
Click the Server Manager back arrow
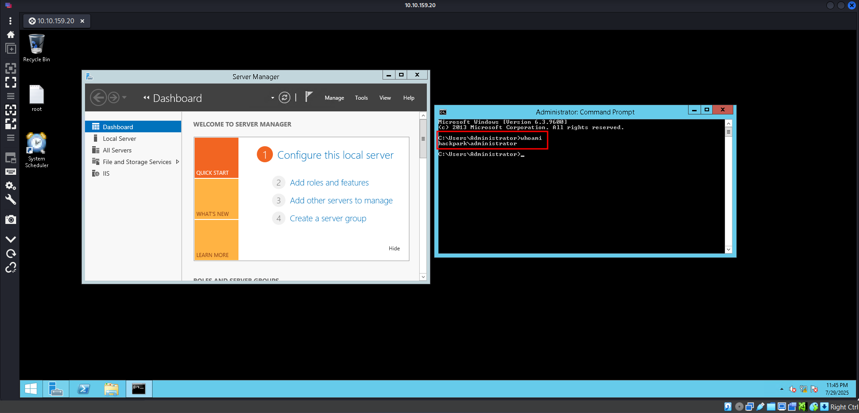[x=98, y=97]
